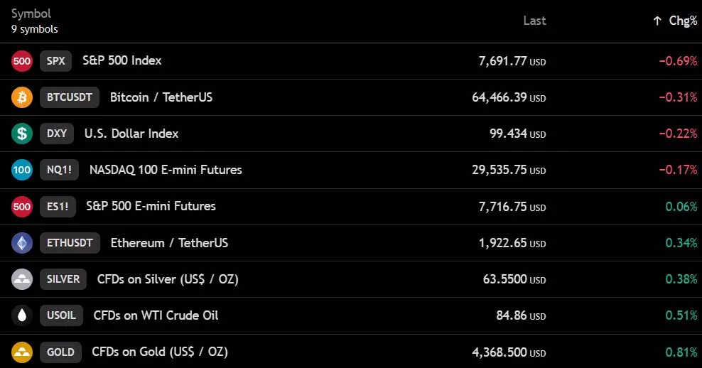Toggle sort arrow beside Chg% header
702x368 pixels.
(657, 21)
